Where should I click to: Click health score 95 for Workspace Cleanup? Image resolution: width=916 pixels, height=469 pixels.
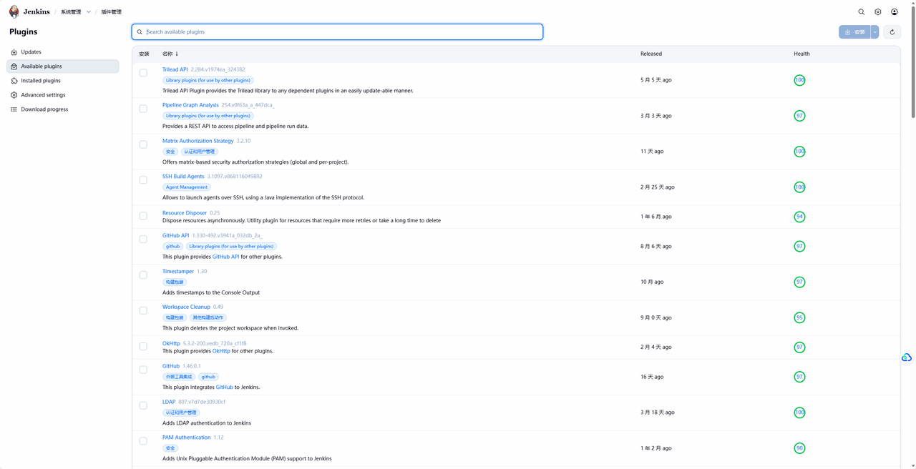click(799, 317)
